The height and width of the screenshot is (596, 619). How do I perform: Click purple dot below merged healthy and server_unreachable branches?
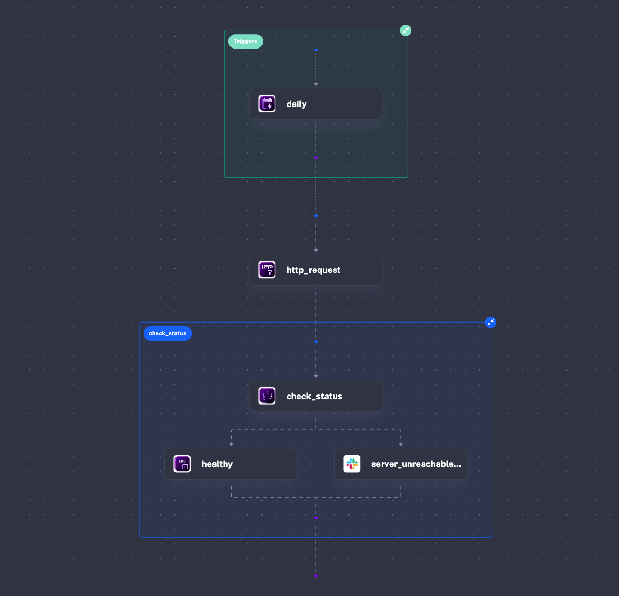pyautogui.click(x=316, y=518)
